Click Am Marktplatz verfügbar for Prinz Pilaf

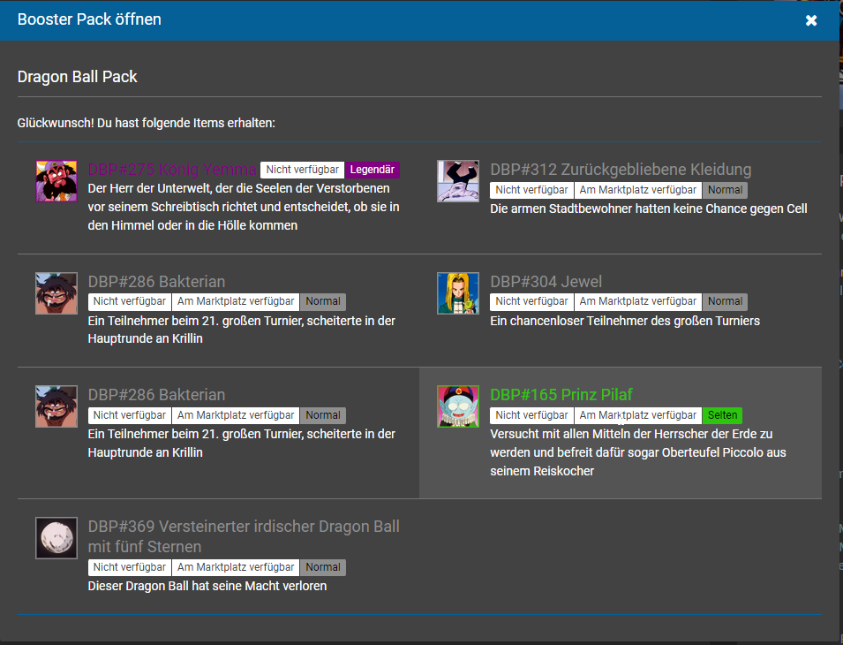tap(637, 415)
